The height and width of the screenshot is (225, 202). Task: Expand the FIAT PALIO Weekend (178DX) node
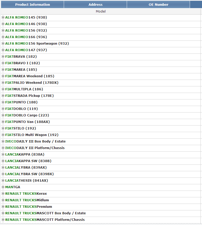3,83
